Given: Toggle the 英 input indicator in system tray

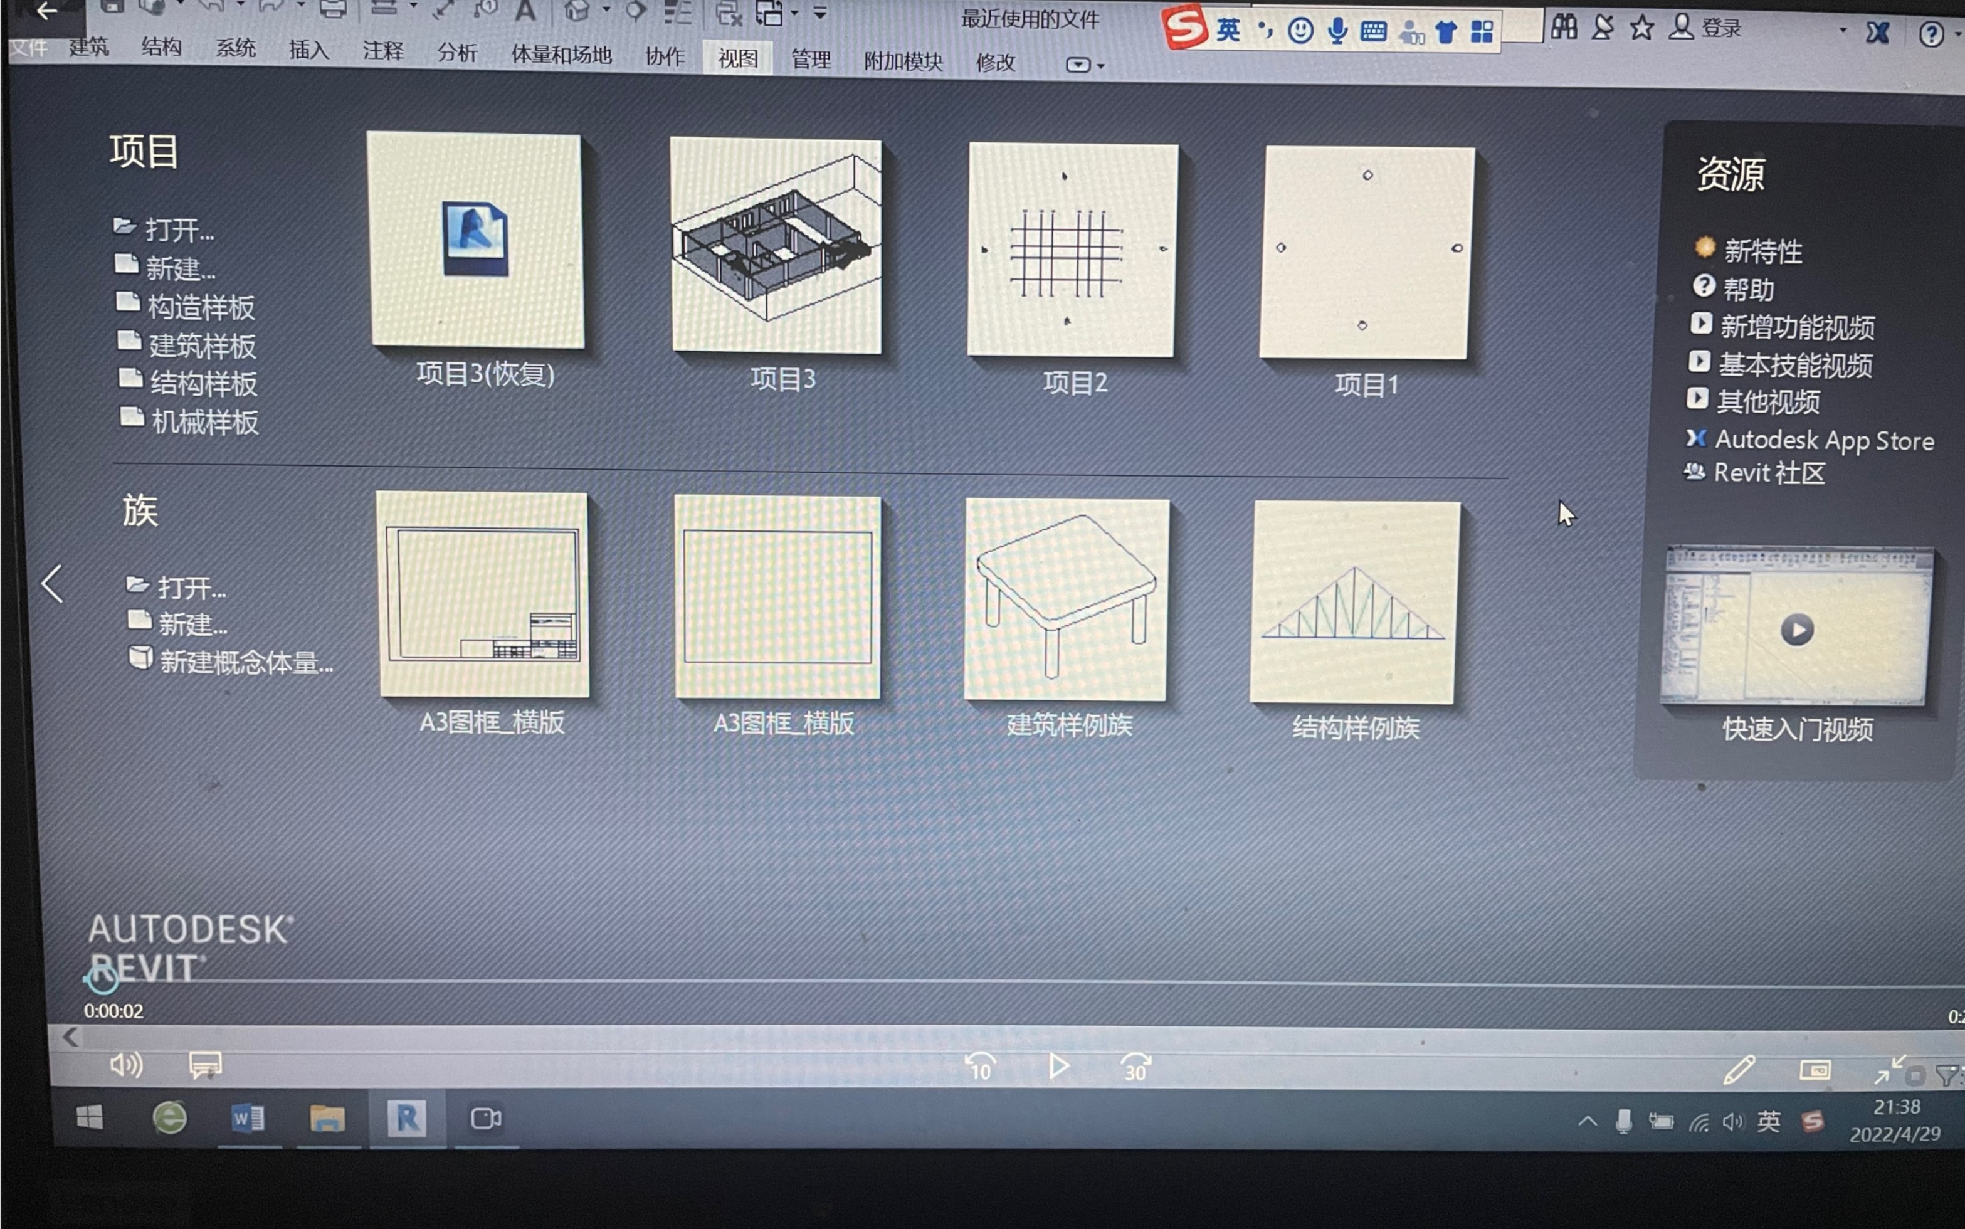Looking at the screenshot, I should (x=1768, y=1121).
